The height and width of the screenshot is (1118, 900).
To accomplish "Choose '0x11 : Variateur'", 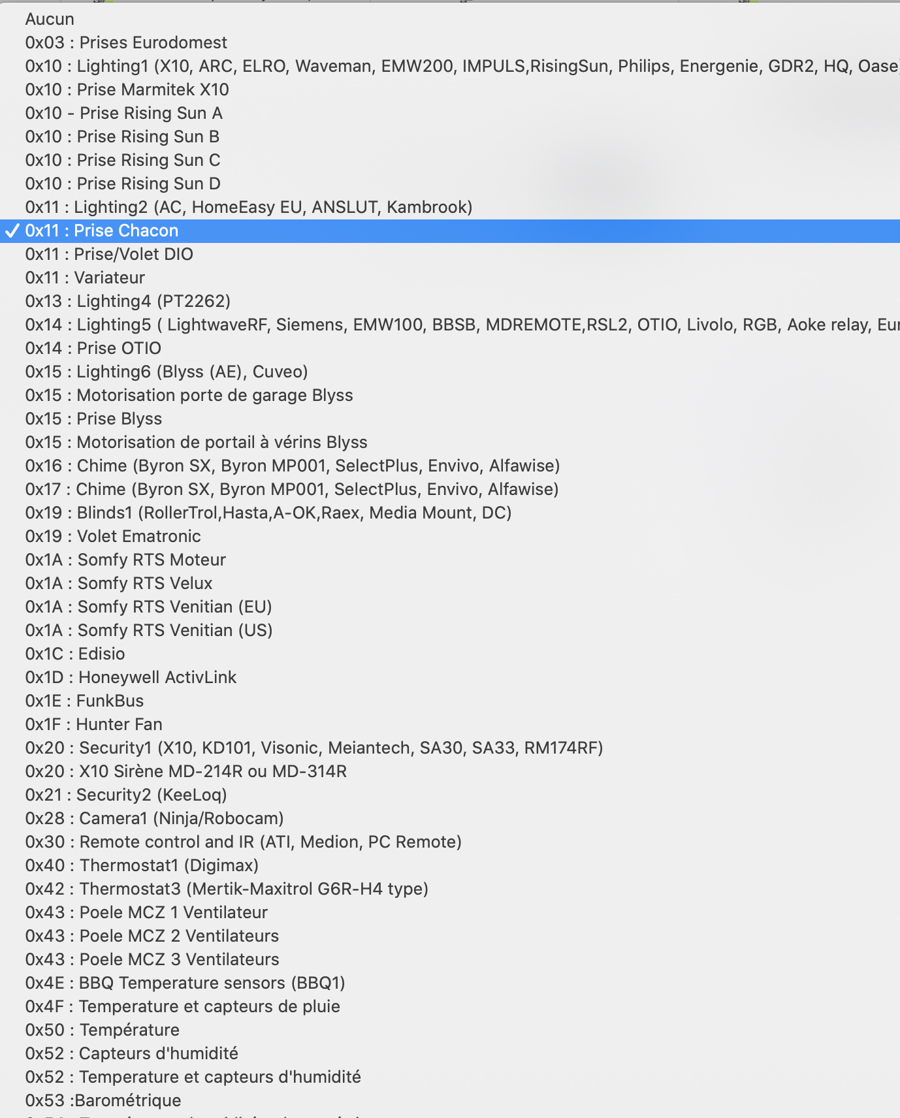I will pyautogui.click(x=450, y=278).
